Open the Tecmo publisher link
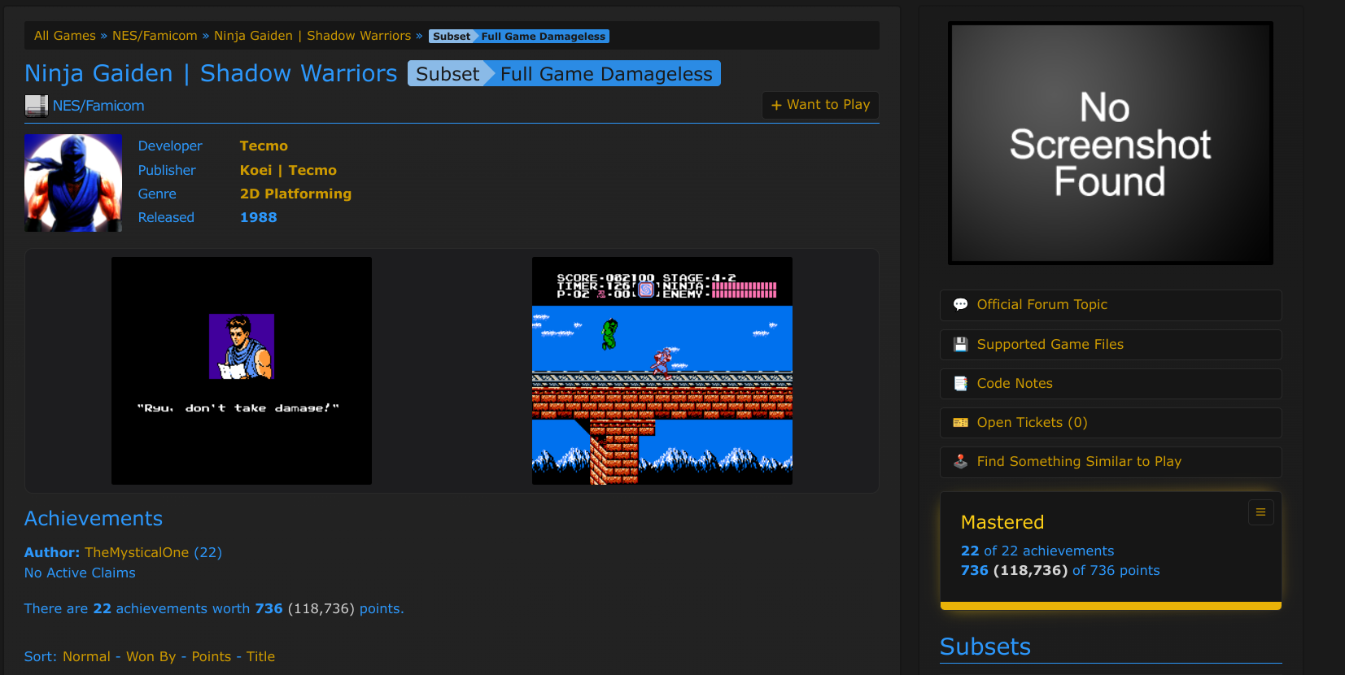The width and height of the screenshot is (1345, 675). tap(312, 170)
